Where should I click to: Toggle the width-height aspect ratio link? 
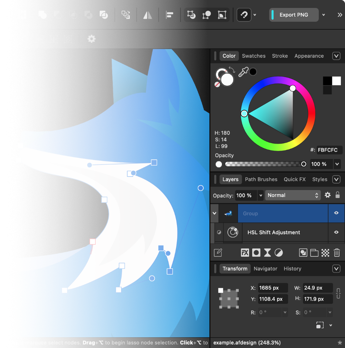[x=338, y=293]
